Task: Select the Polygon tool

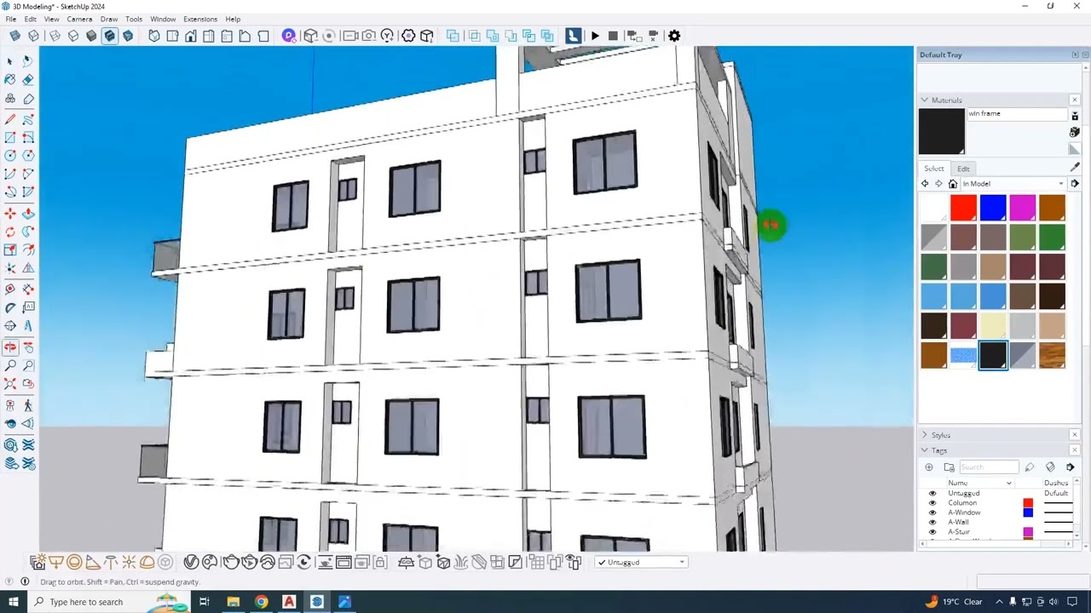Action: (x=28, y=156)
